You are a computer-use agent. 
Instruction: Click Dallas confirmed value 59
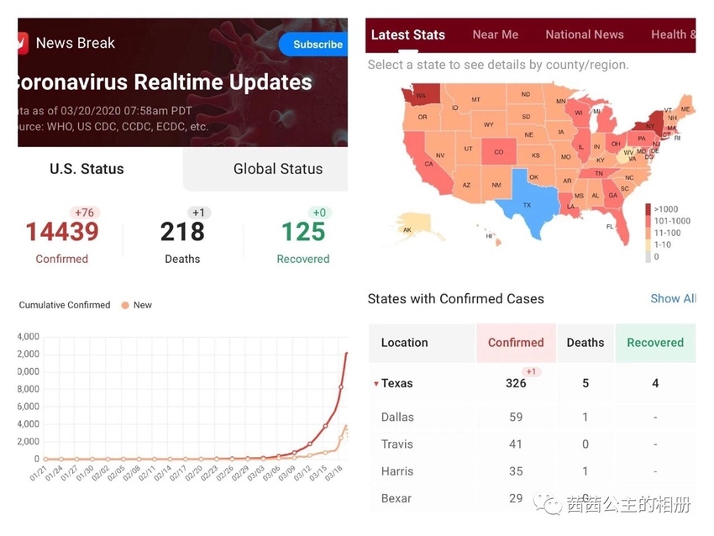coord(516,418)
